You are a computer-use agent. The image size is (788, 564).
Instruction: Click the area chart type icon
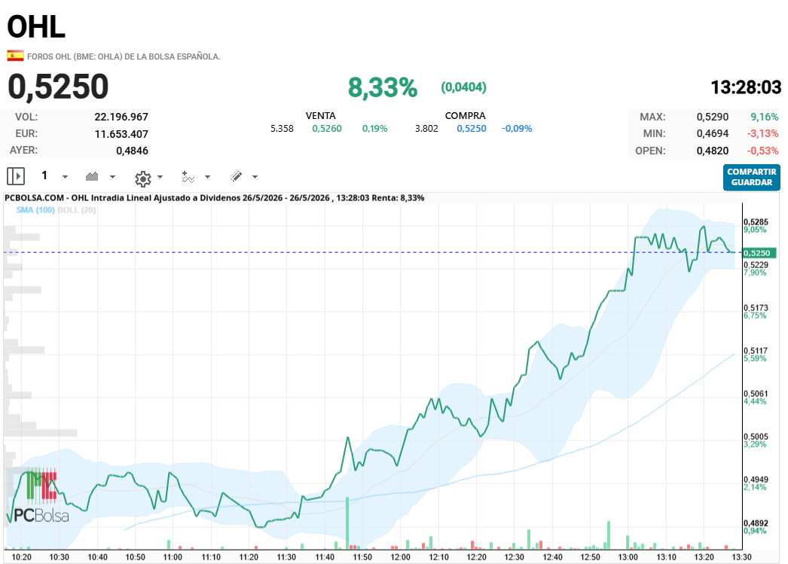pos(92,175)
